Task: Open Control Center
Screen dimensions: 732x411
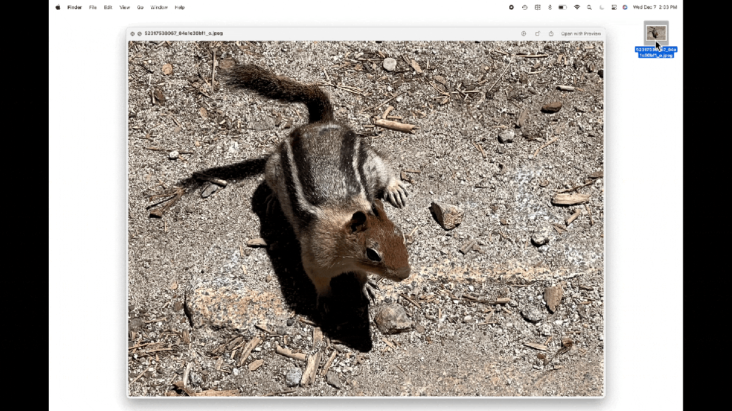Action: [613, 7]
